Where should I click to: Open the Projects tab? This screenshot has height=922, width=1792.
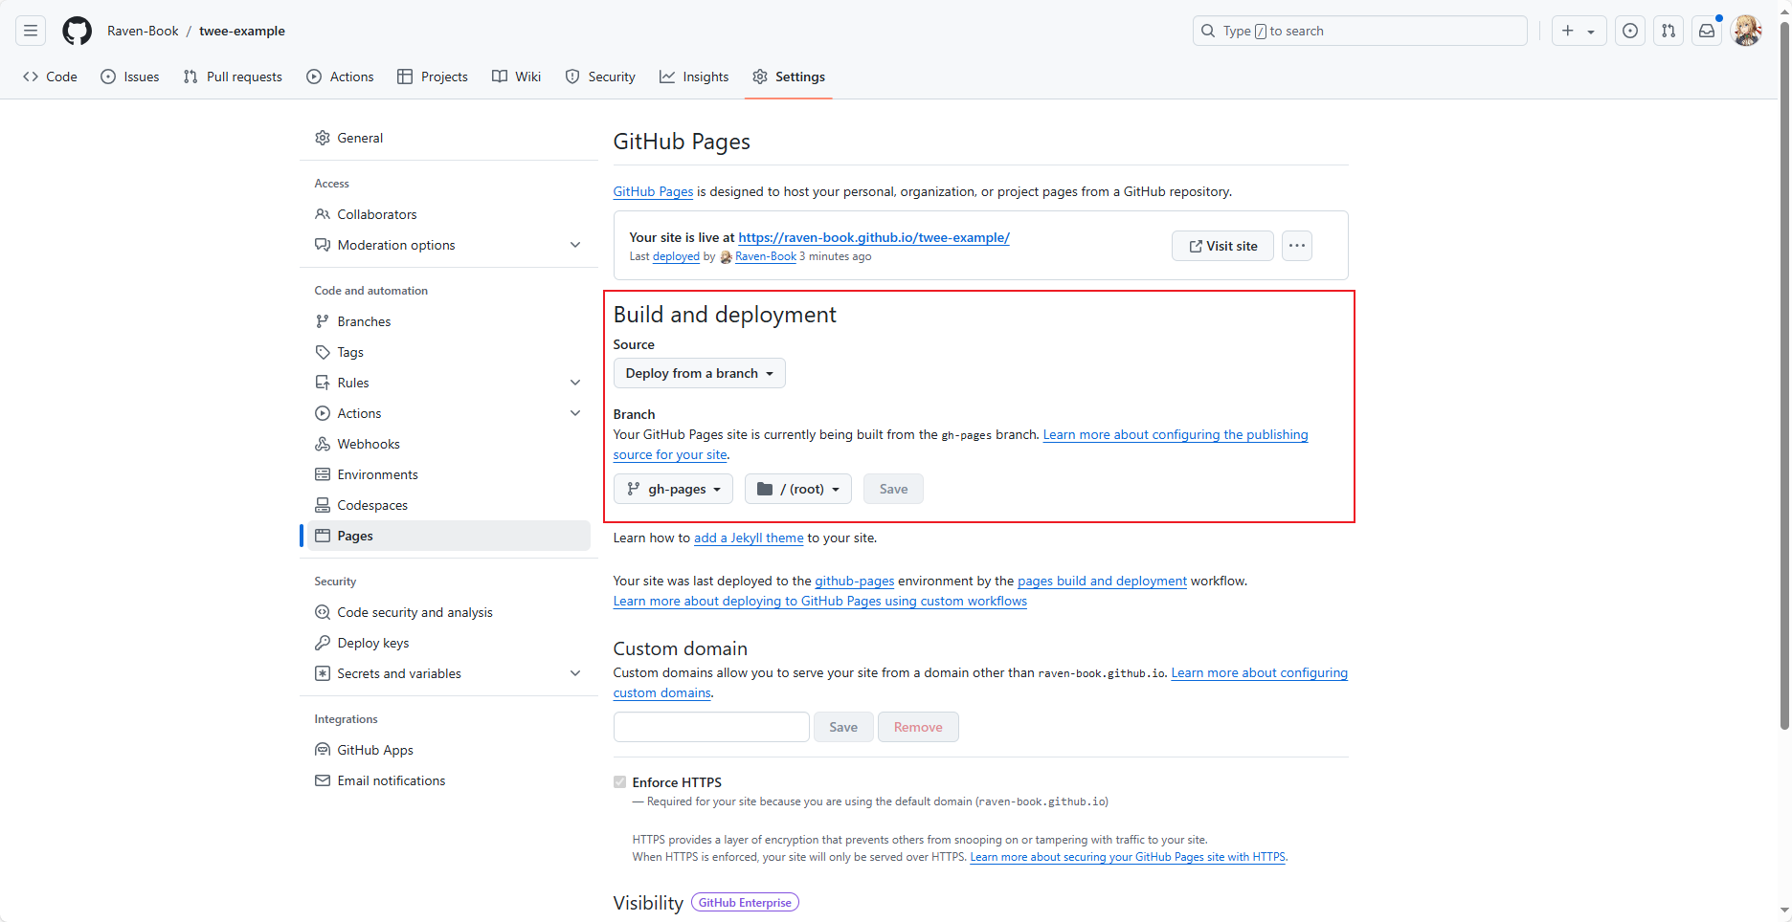(x=433, y=77)
